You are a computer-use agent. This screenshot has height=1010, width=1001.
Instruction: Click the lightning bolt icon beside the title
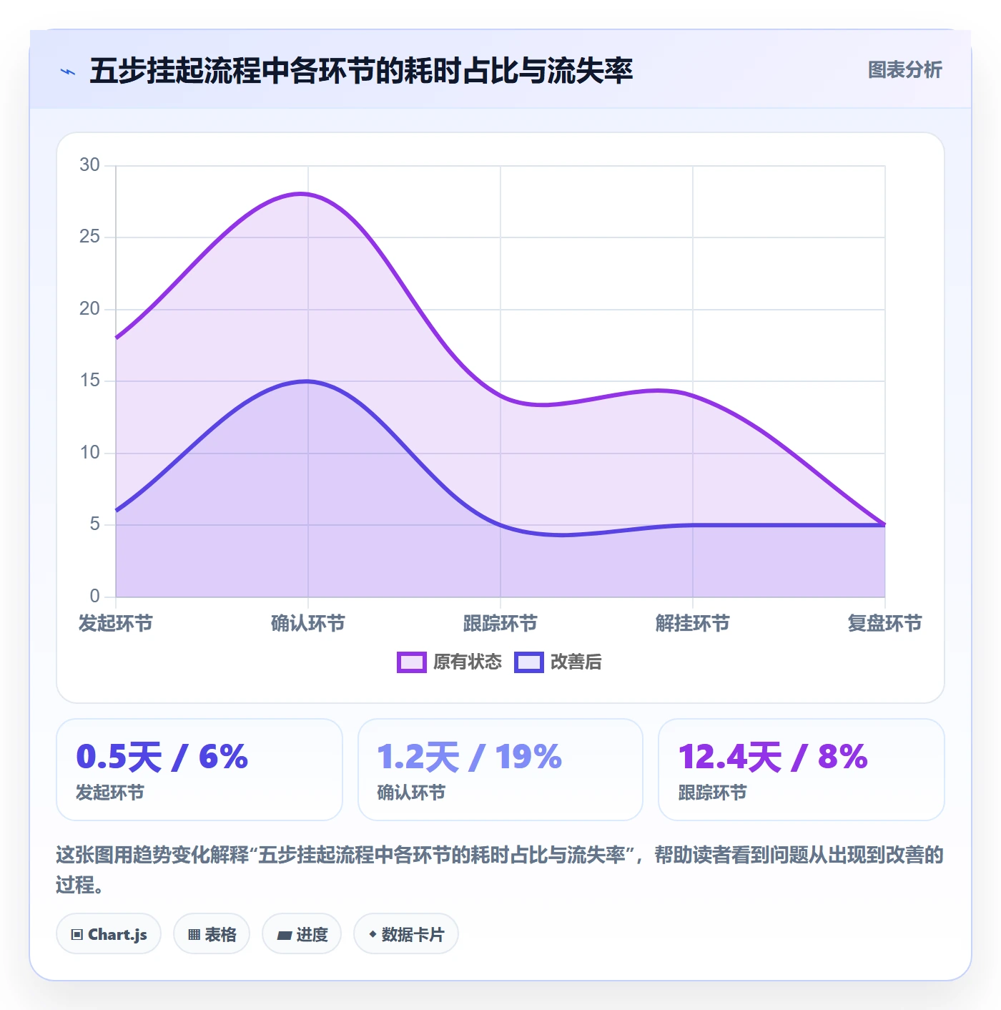coord(68,72)
